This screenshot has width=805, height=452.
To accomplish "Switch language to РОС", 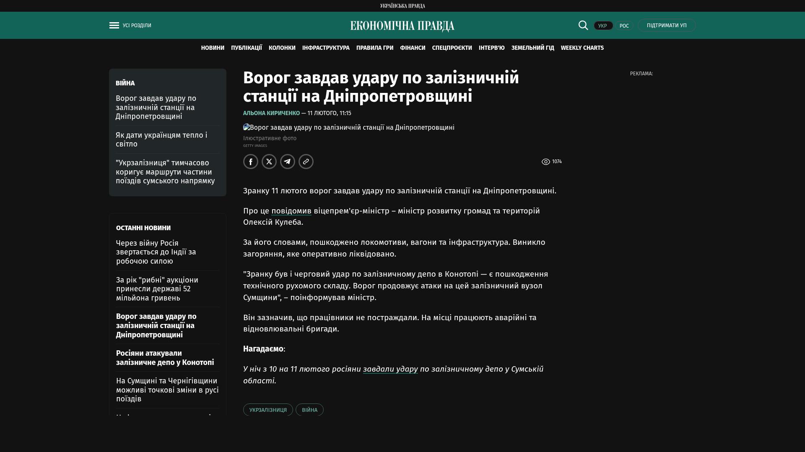I will (x=624, y=26).
